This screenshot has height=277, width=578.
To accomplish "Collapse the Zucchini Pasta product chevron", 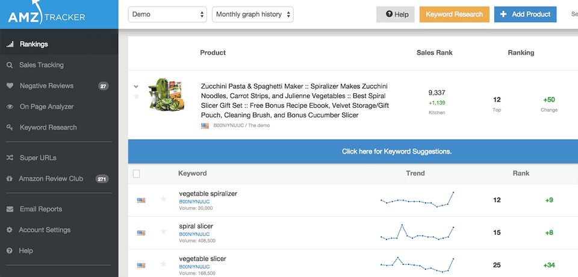I will click(136, 86).
